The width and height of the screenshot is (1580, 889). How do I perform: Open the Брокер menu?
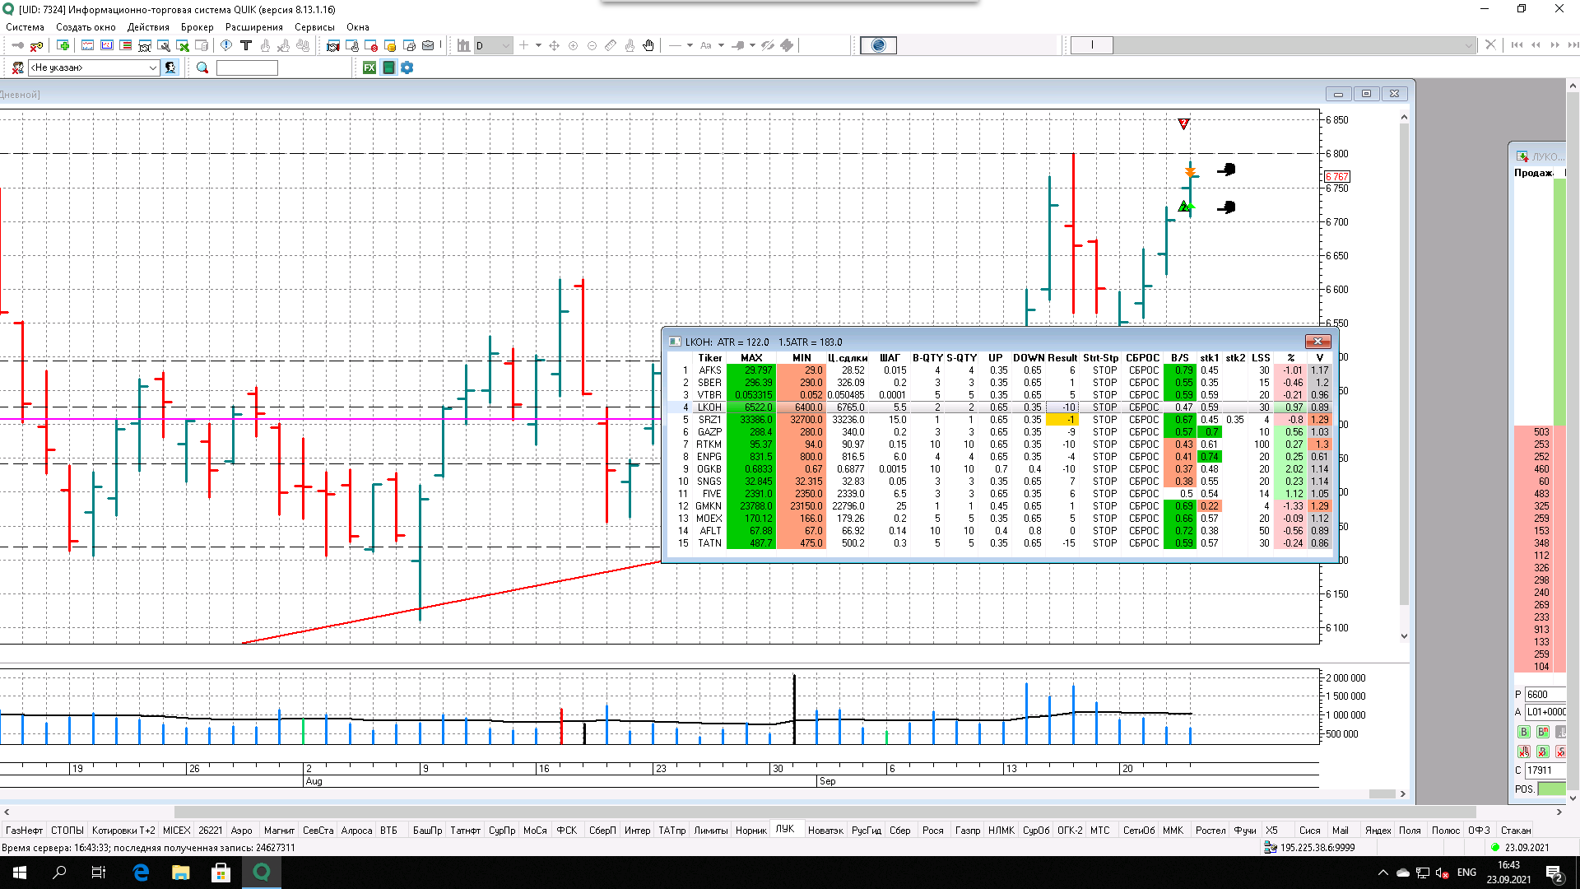click(x=197, y=27)
